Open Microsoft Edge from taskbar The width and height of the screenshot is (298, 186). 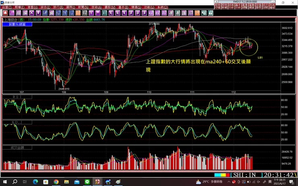point(35,182)
